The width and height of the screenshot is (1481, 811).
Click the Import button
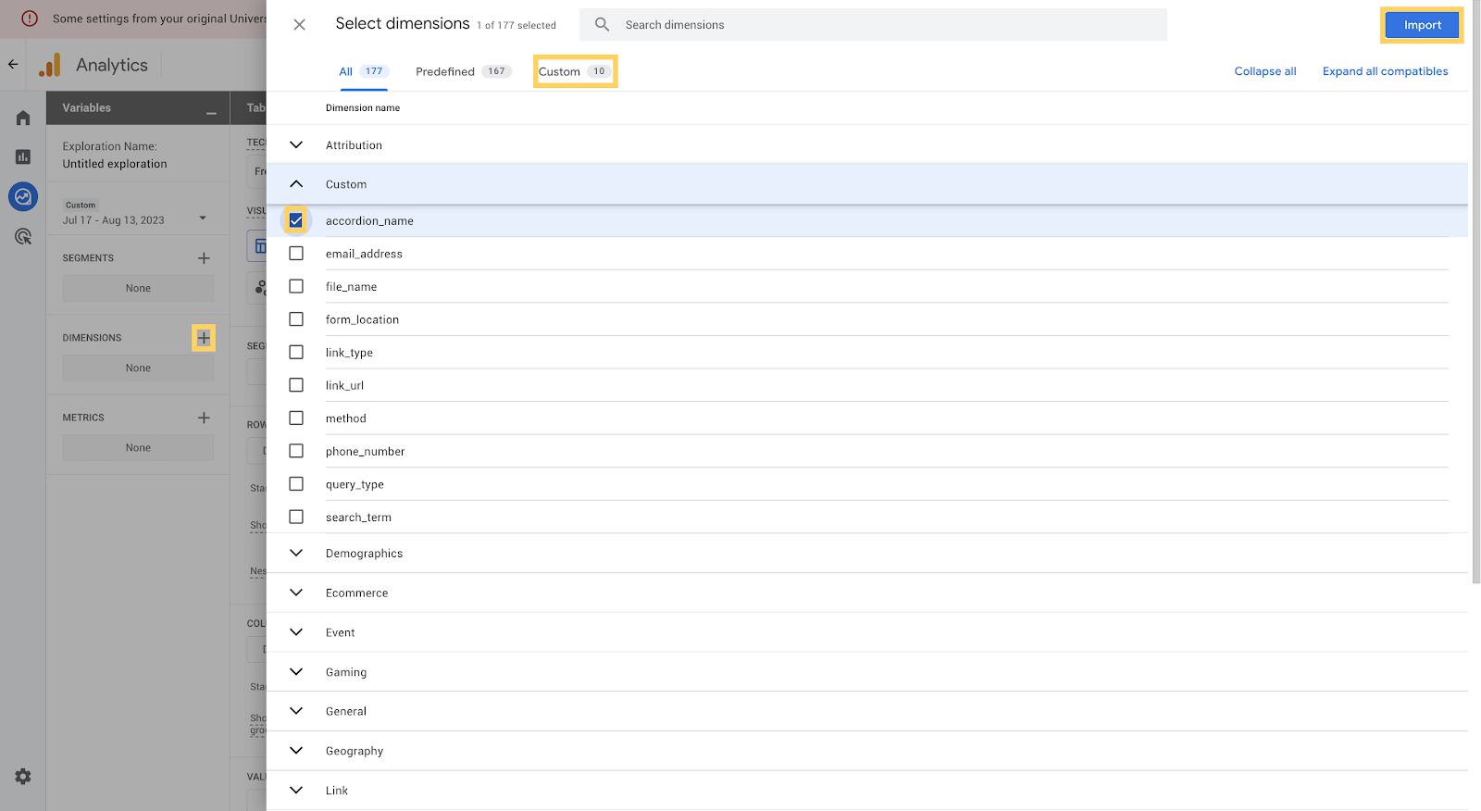(x=1422, y=25)
